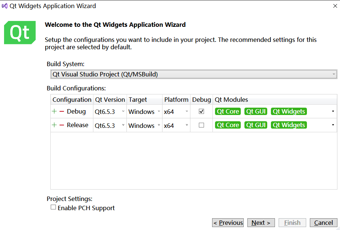Select the Qt GUI module badge in Debug row

click(x=255, y=111)
